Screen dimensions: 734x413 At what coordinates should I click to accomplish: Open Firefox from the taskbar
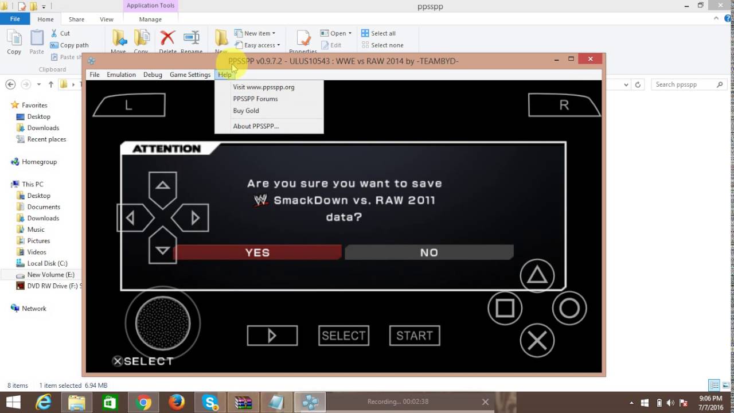coord(177,403)
